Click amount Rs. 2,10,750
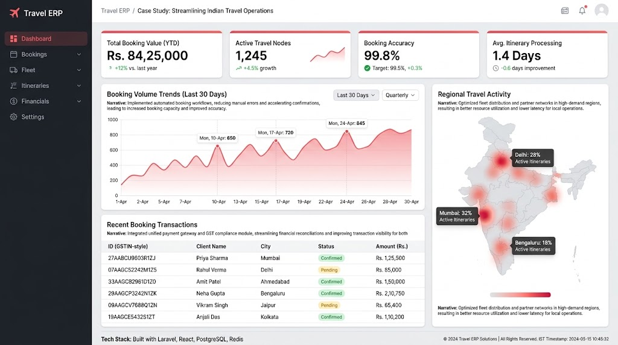The width and height of the screenshot is (618, 345). [x=390, y=293]
